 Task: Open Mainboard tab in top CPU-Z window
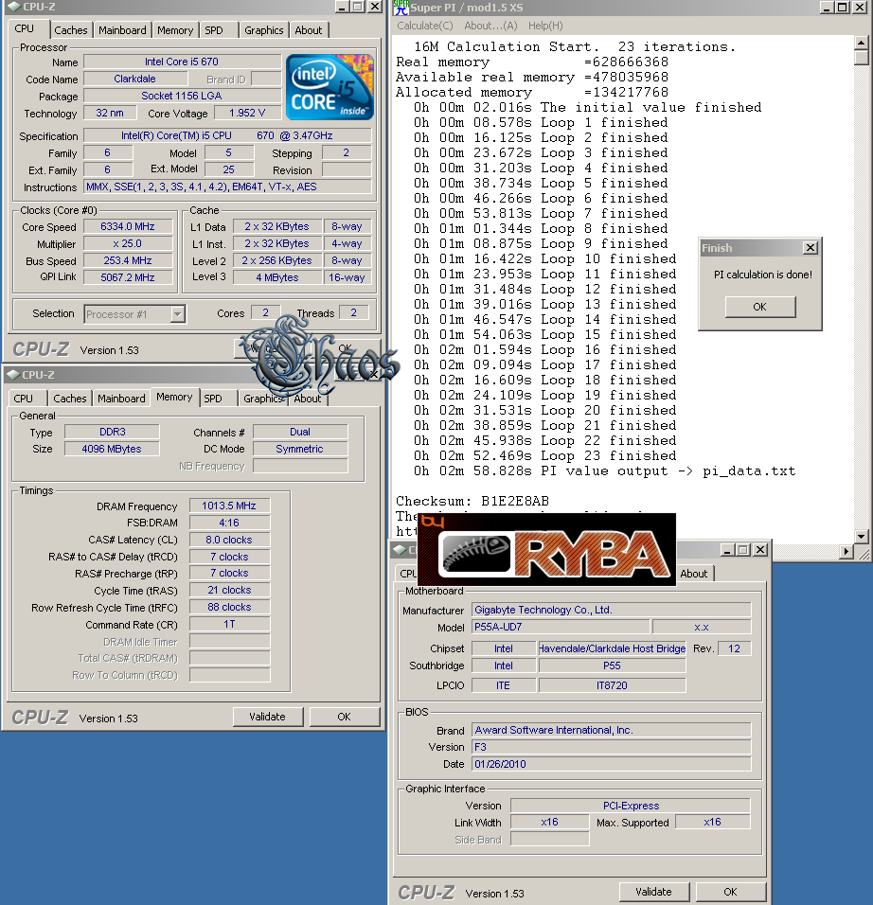[x=122, y=30]
